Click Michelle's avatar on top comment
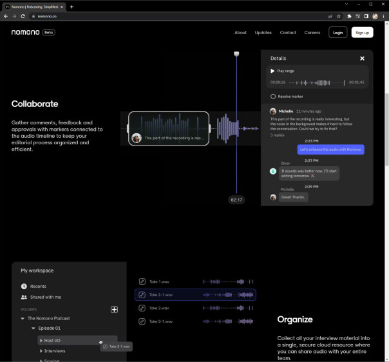 (273, 111)
